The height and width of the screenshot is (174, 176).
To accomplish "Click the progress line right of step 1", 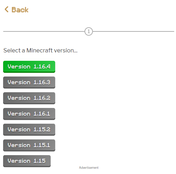I will (133, 31).
